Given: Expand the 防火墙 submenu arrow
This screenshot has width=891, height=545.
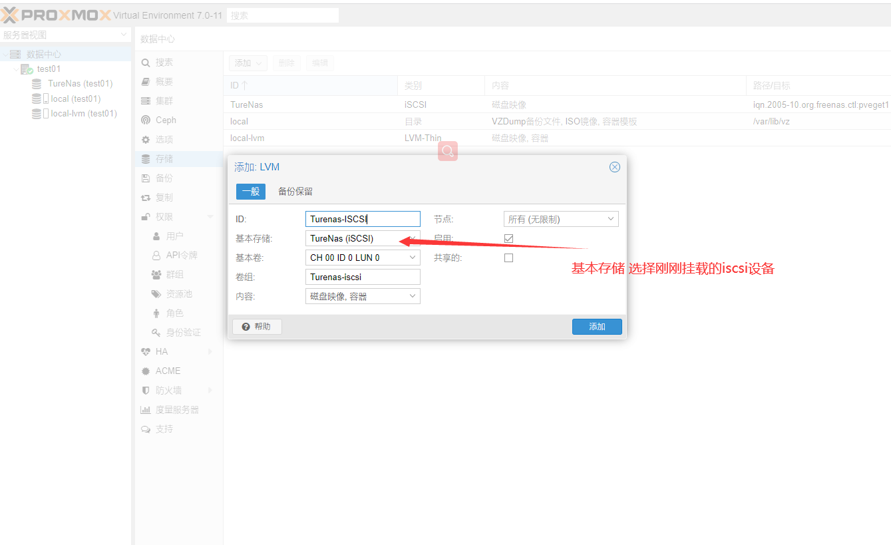Looking at the screenshot, I should [x=210, y=391].
